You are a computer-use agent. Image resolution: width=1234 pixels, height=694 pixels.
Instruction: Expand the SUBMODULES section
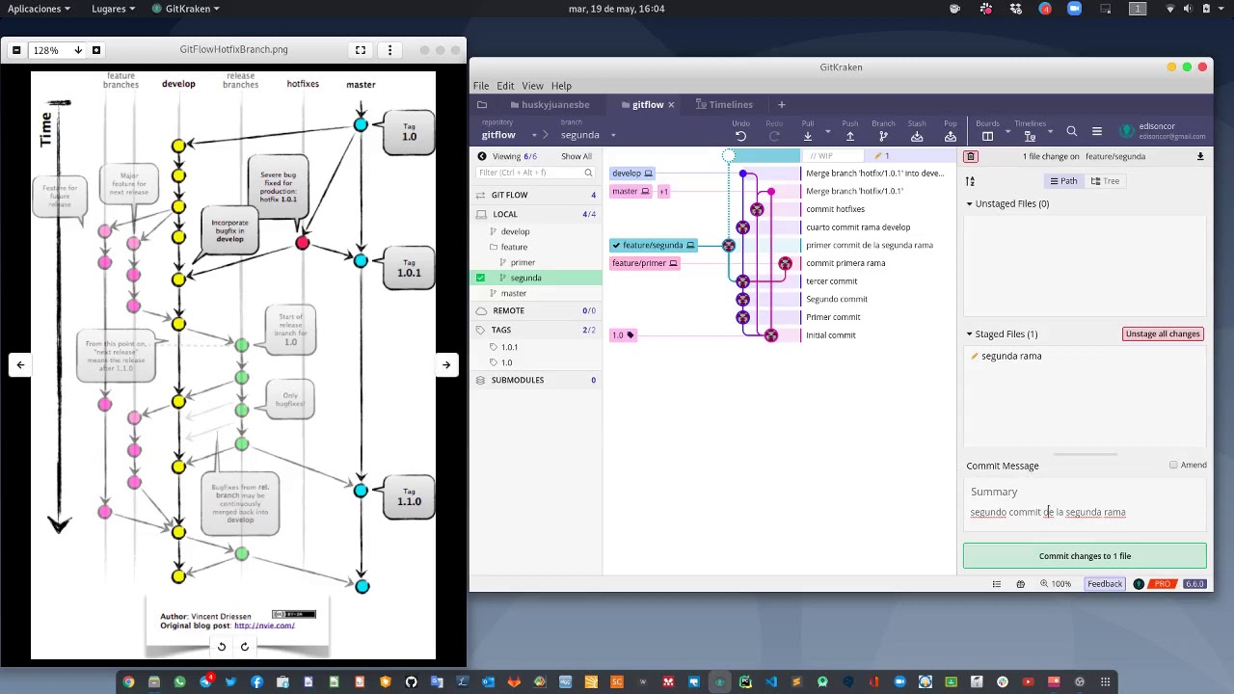pyautogui.click(x=538, y=380)
